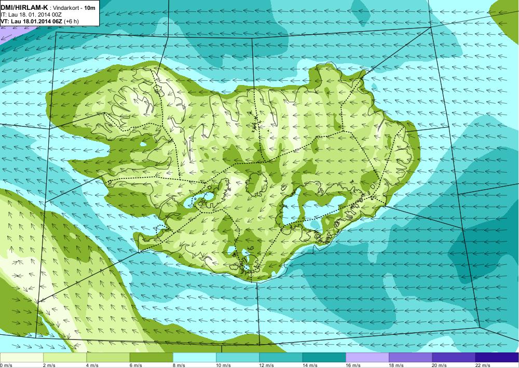Select the 'Vindarkort - 10m' text
This screenshot has height=368, width=519.
(74, 8)
